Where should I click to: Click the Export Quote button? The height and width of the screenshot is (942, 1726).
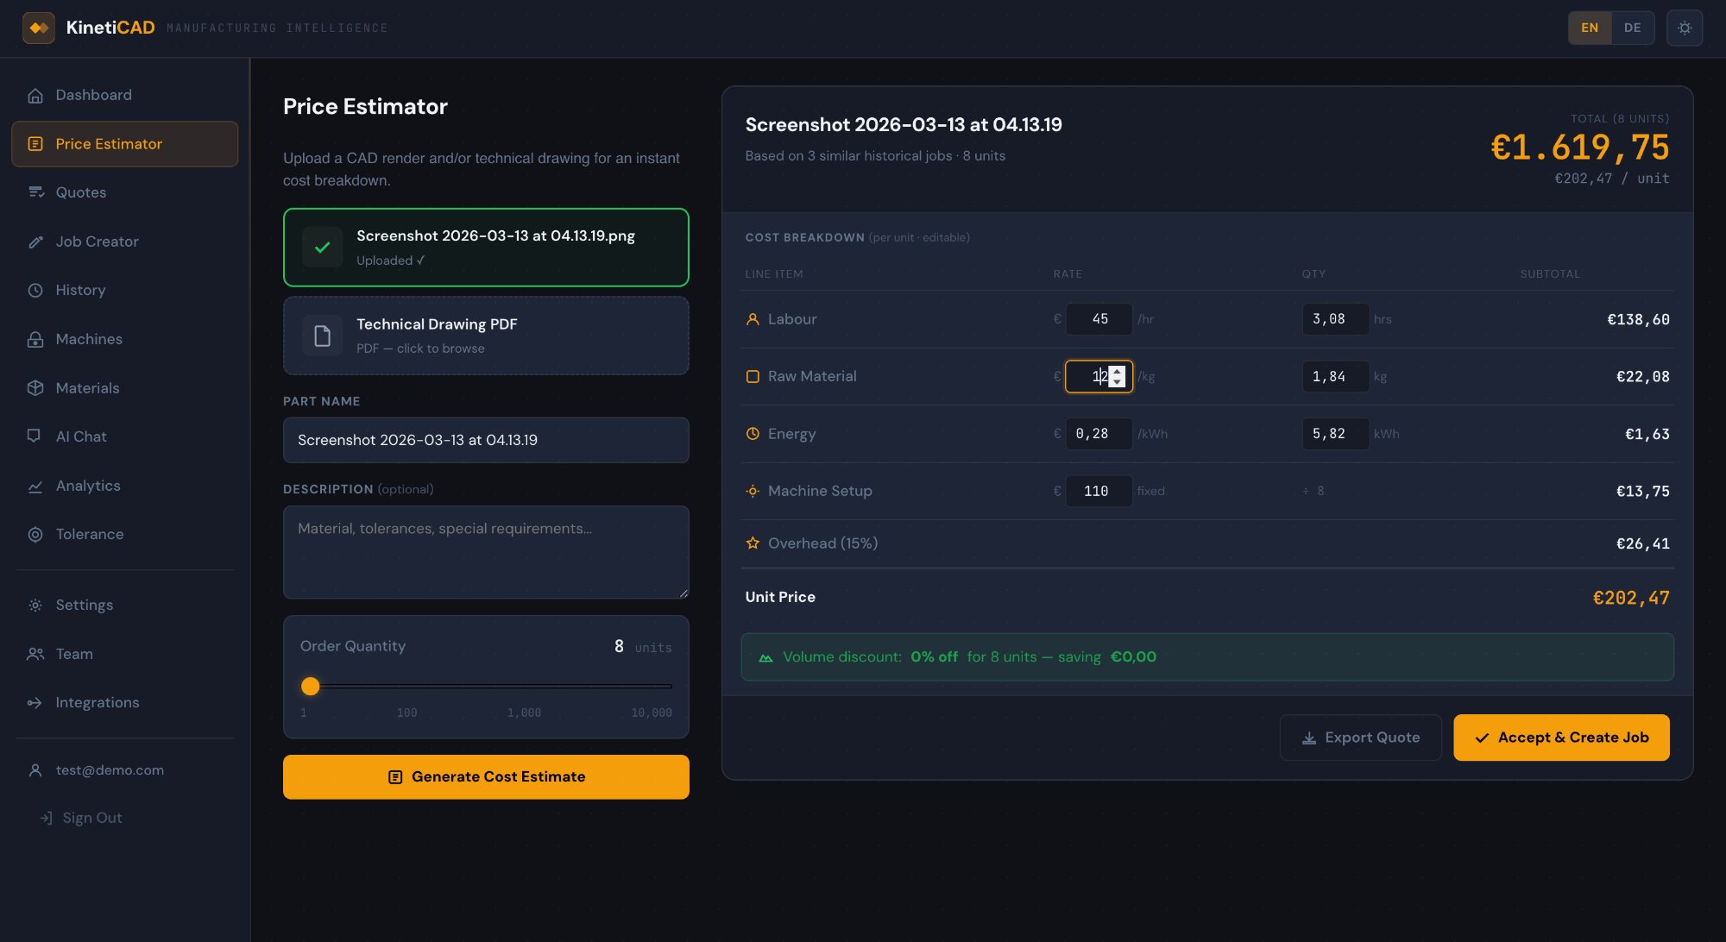(x=1360, y=737)
